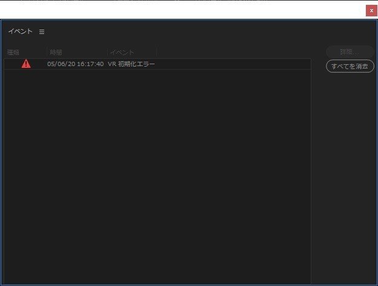Click the dimmed 詳細... button
Viewport: 378px width, 286px height.
pos(350,52)
